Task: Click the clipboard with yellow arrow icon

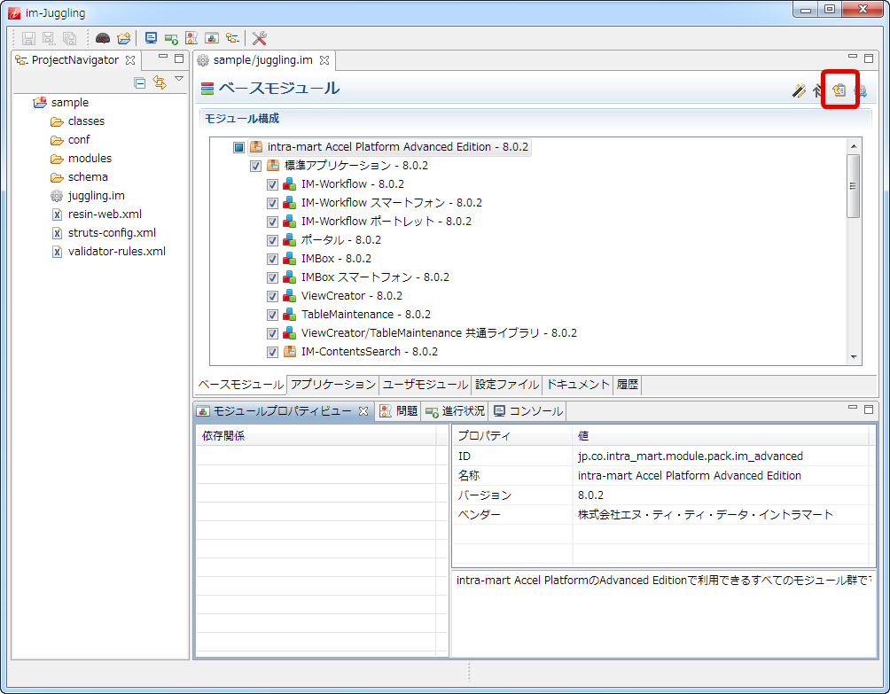Action: [839, 90]
